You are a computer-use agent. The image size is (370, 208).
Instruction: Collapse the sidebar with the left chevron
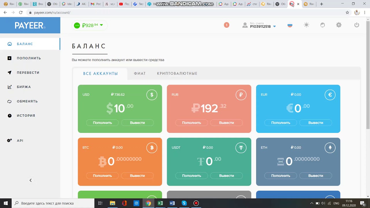[x=30, y=180]
